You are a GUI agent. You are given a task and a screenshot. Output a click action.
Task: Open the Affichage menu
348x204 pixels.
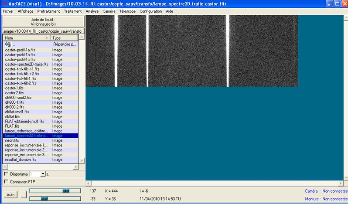[x=26, y=11]
